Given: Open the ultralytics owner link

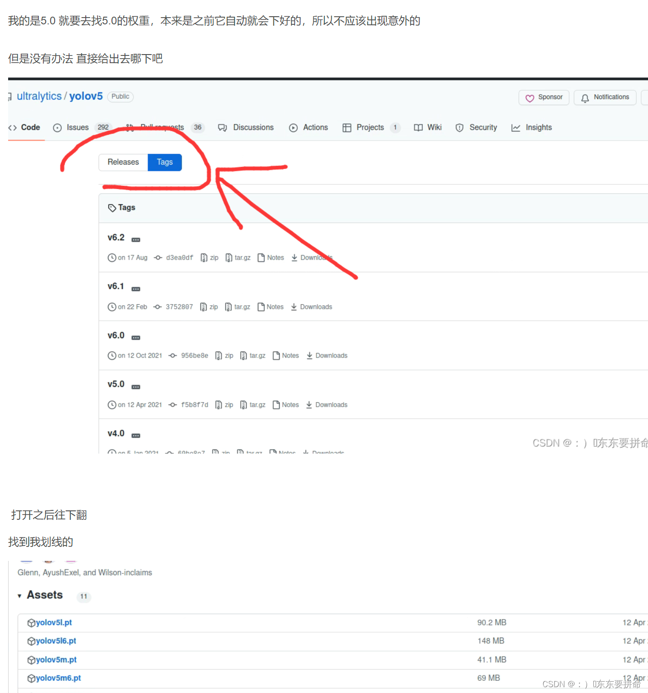Looking at the screenshot, I should pos(39,96).
